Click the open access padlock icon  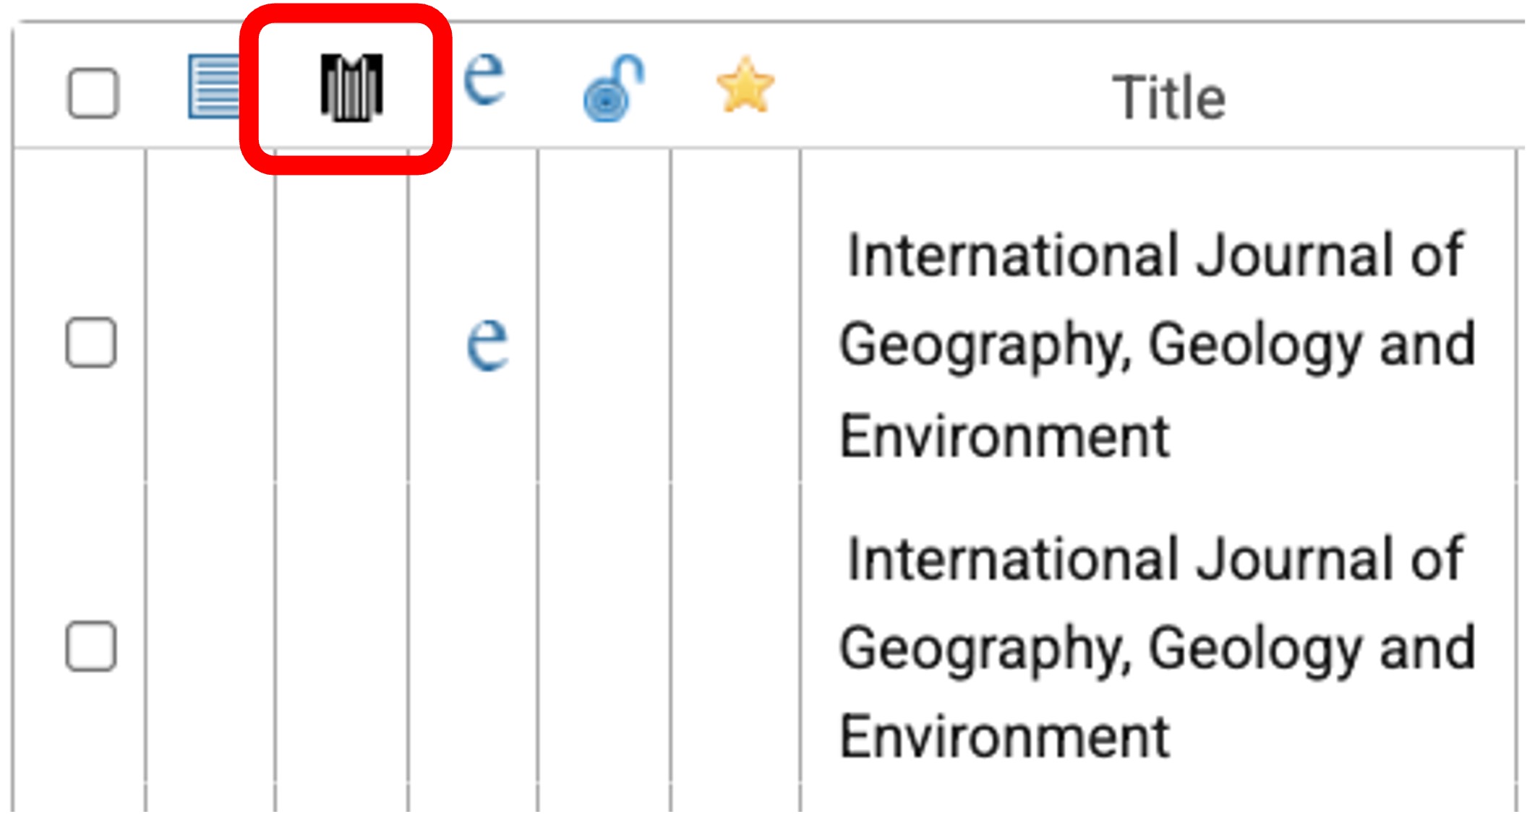click(x=613, y=88)
